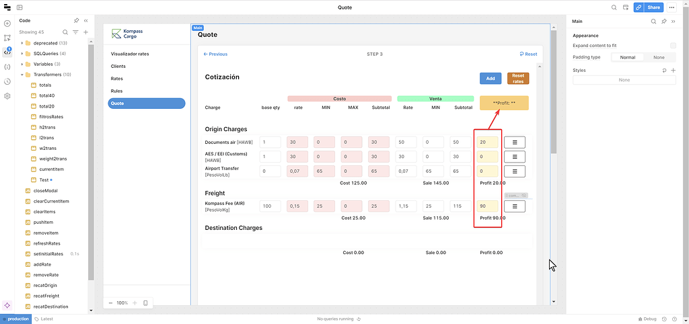Collapse the Main inspector with double chevron

point(673,21)
